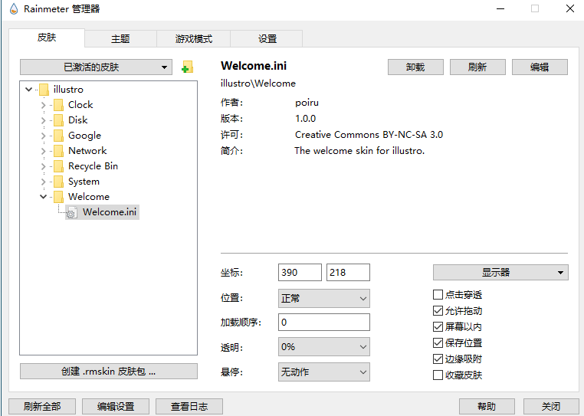The image size is (584, 416).
Task: Click the 卸载 button
Action: [415, 67]
